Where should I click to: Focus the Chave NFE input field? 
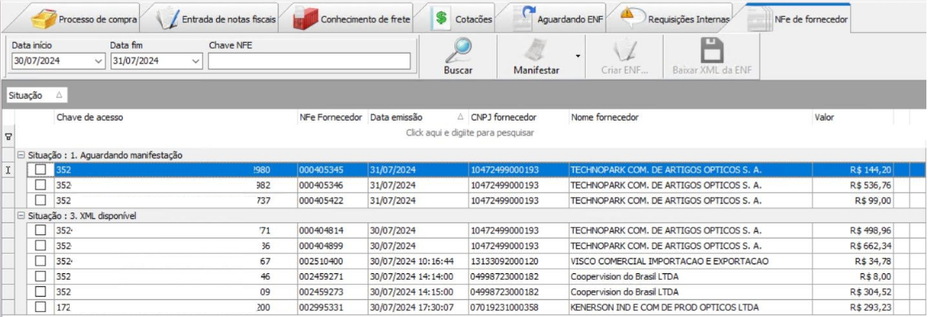309,61
